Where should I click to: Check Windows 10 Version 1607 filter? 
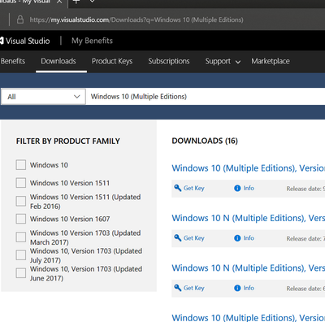(x=21, y=219)
